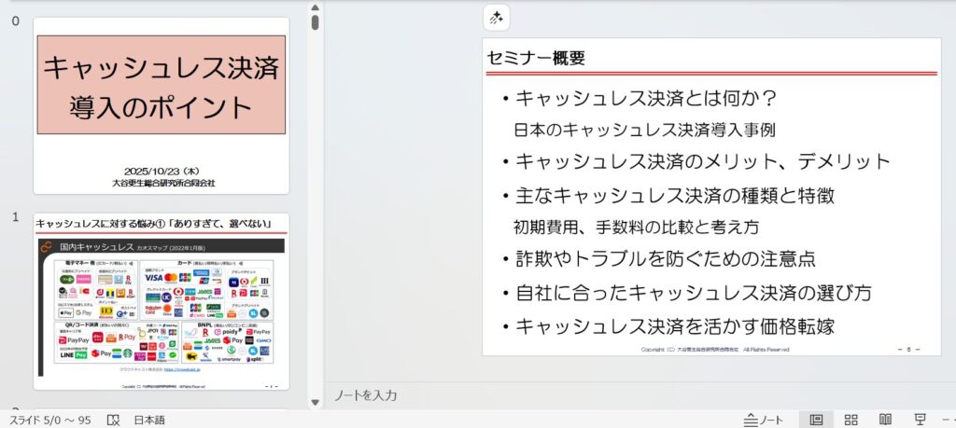956x428 pixels.
Task: Click zoom out minus at status bar
Action: [x=947, y=420]
